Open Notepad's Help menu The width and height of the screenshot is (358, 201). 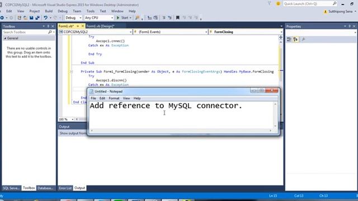[137, 98]
